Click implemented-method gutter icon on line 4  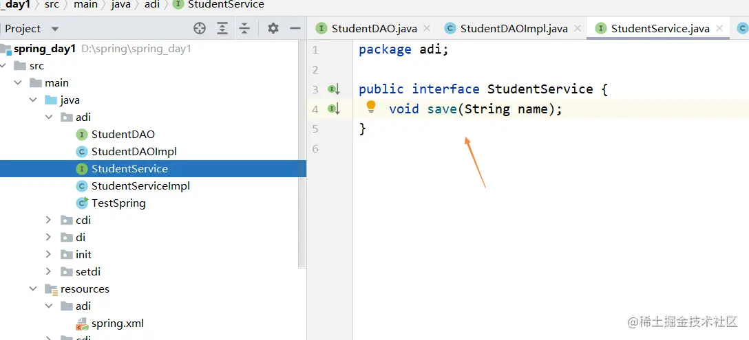(333, 109)
